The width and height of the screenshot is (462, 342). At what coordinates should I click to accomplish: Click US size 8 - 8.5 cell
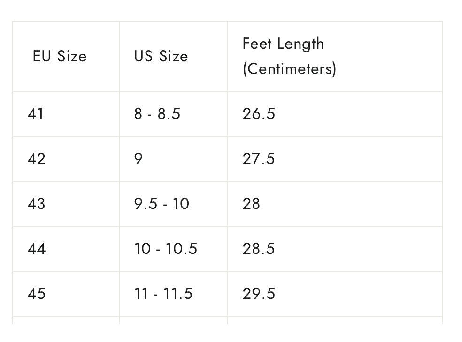(x=157, y=114)
